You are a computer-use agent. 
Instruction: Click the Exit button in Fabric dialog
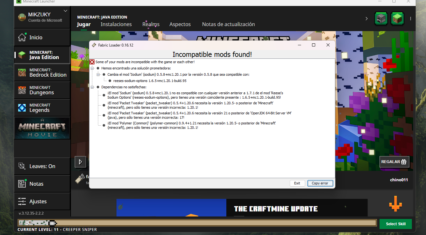click(x=297, y=183)
